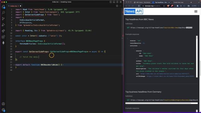Screen dimensions: 201x113
Task: Click the '@chakra-ui/react' import string
Action: coord(56,31)
